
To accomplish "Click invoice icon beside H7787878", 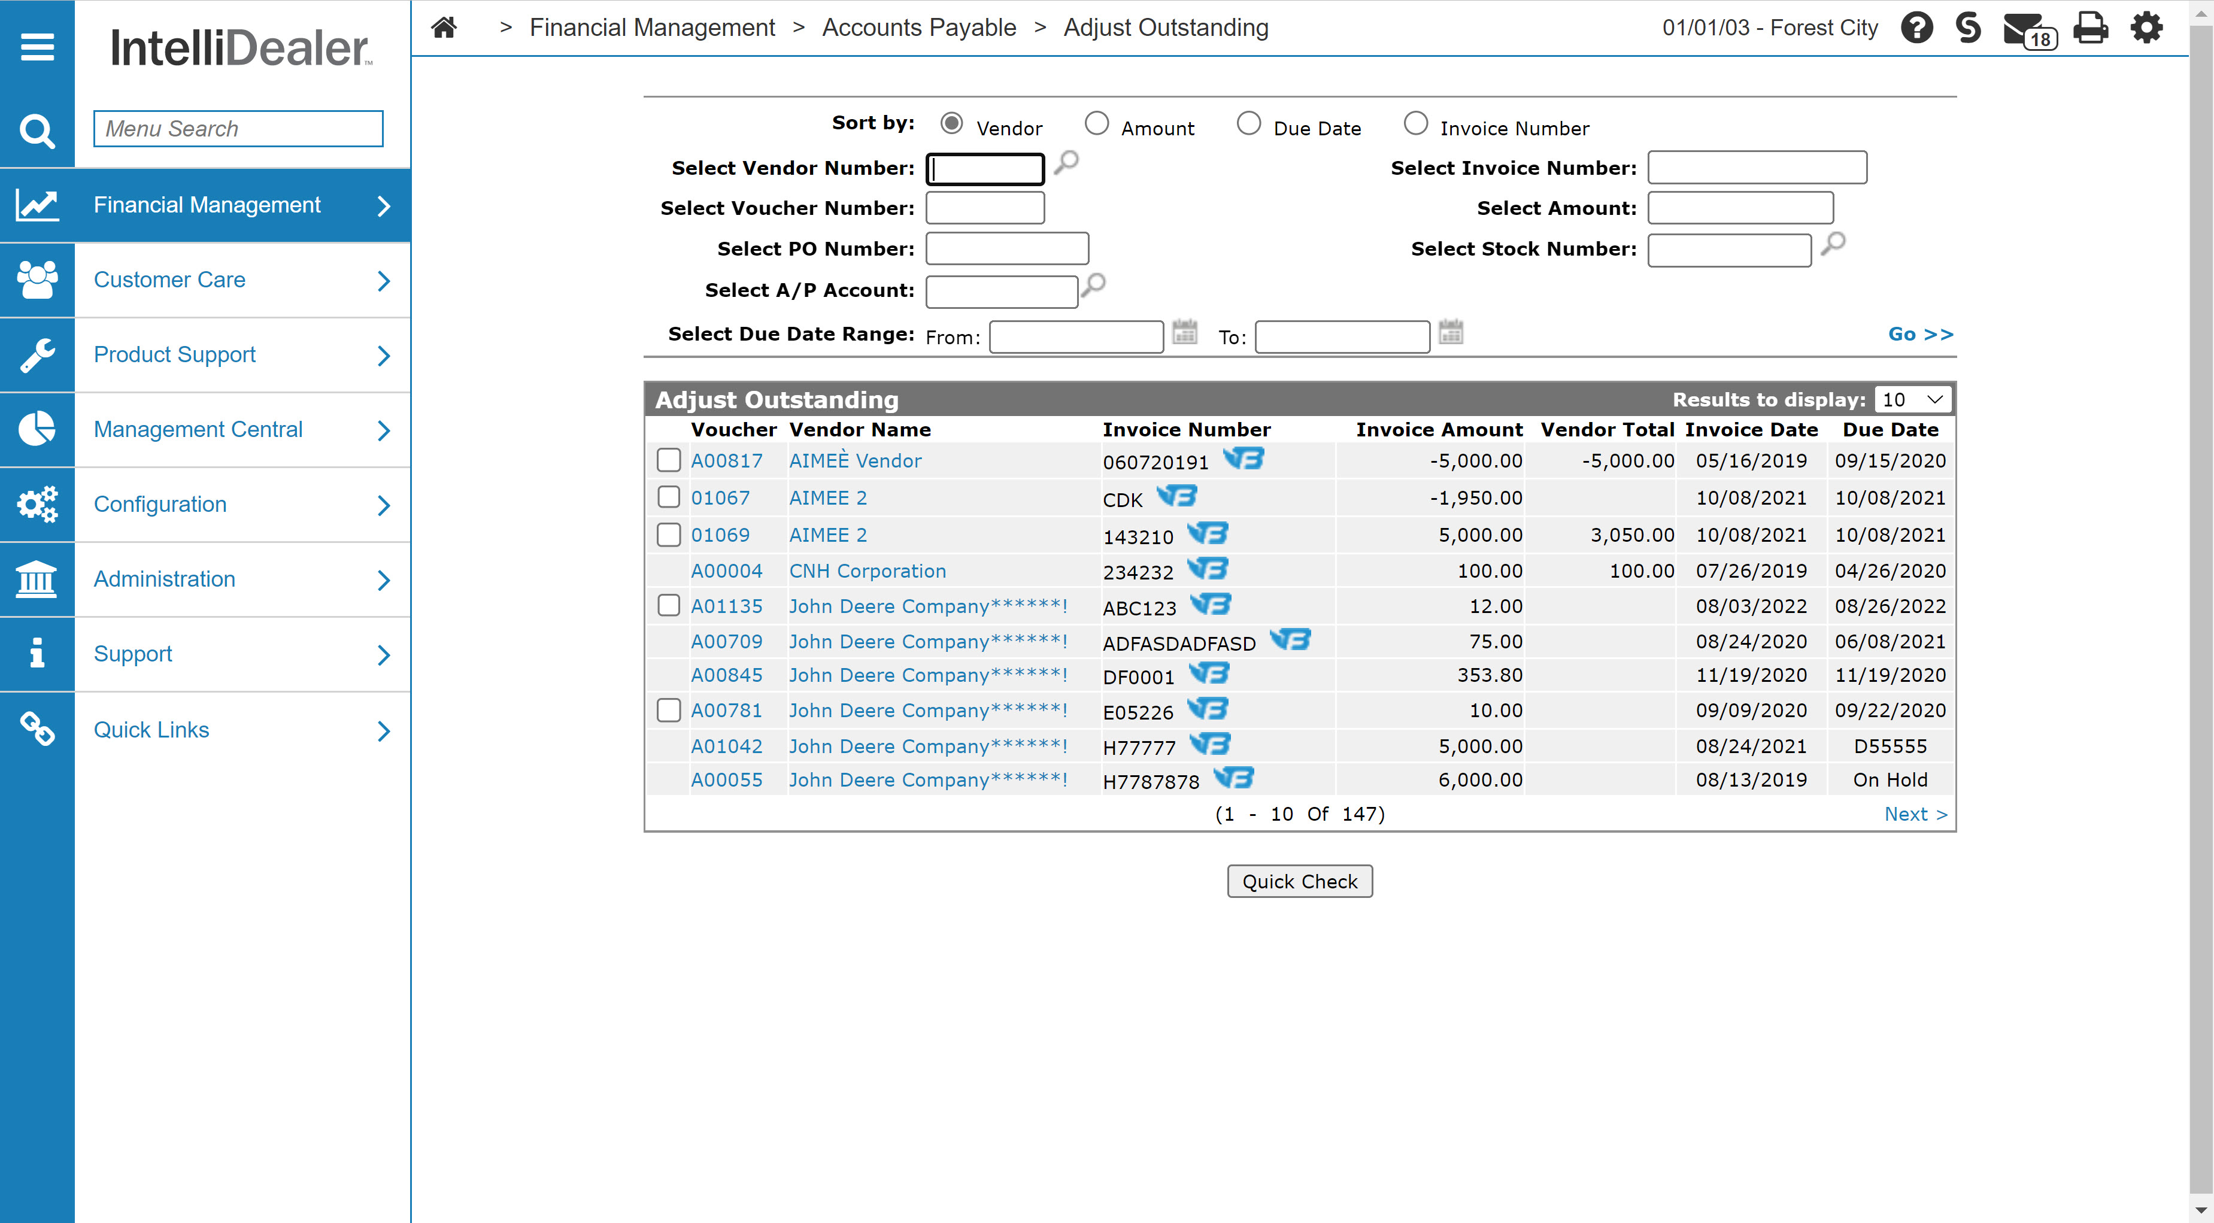I will [x=1234, y=778].
